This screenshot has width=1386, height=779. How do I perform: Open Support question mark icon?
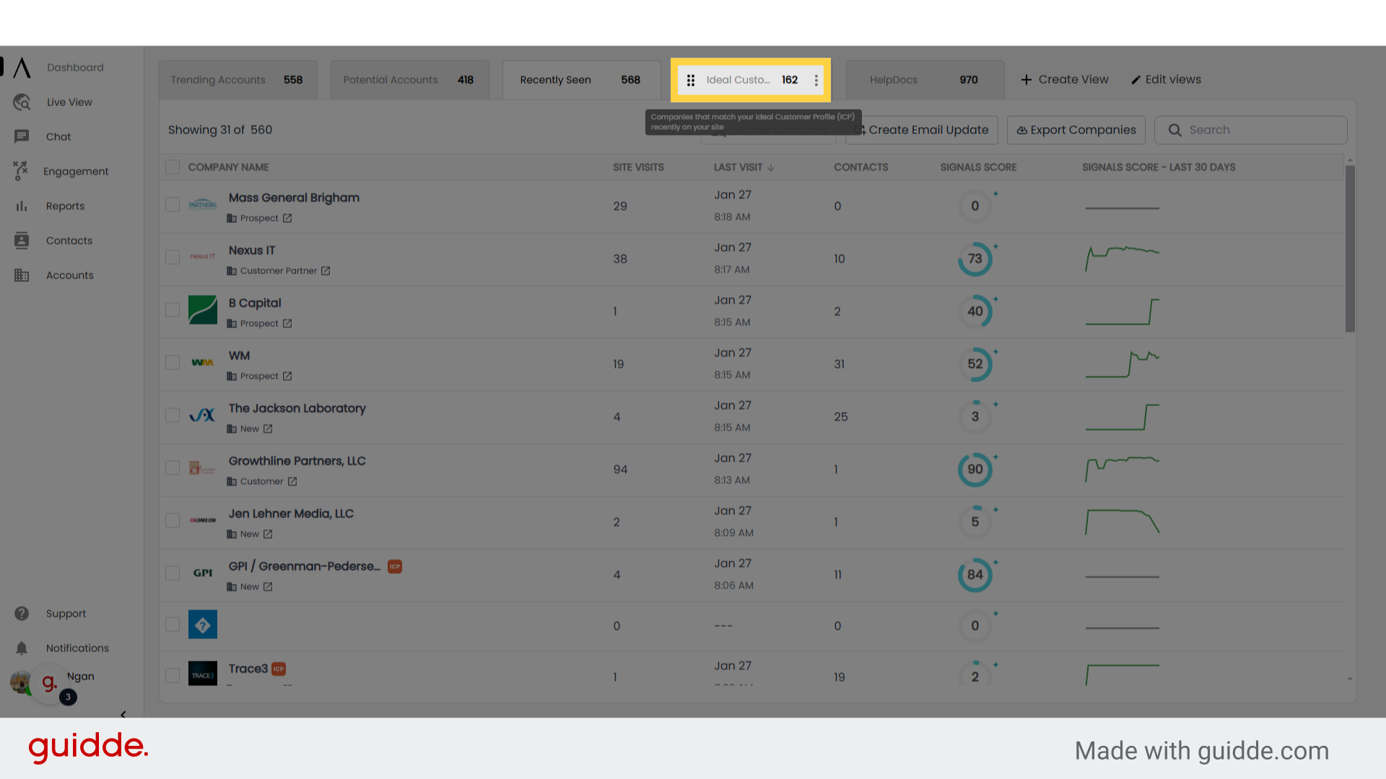pos(22,613)
